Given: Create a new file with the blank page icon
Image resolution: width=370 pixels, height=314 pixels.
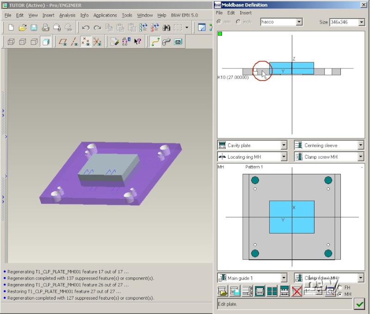Looking at the screenshot, I should [x=11, y=28].
